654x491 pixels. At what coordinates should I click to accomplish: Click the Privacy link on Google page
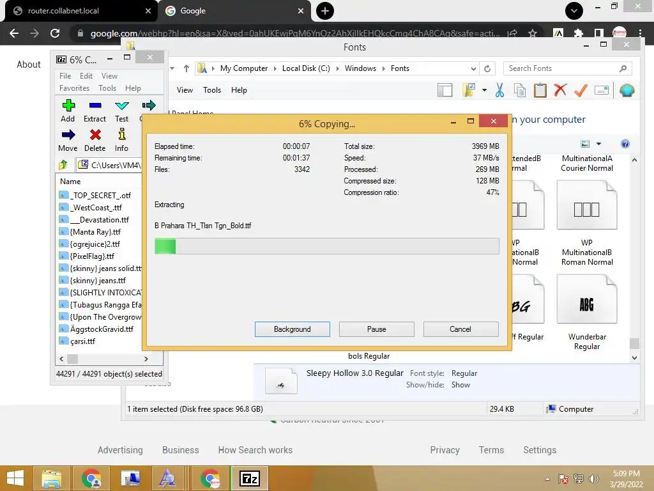tap(445, 450)
